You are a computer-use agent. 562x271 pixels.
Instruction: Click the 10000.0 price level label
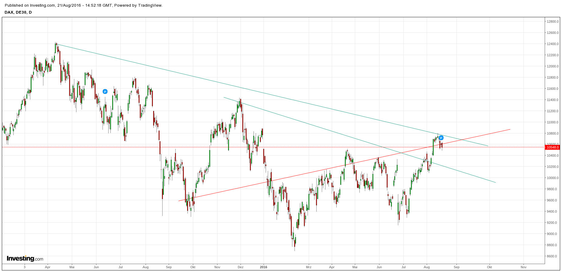pos(553,178)
